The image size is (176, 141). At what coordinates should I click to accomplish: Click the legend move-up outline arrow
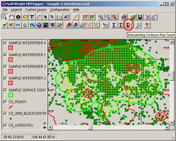tap(45, 123)
